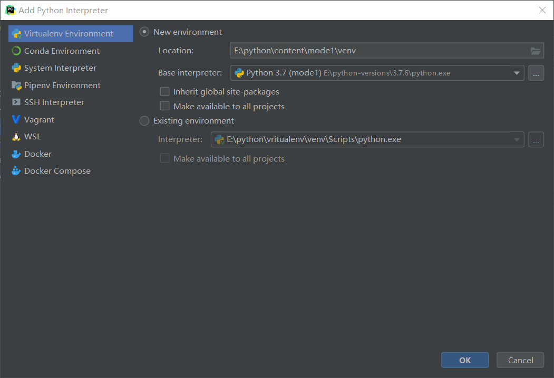Select Docker option in sidebar
The image size is (554, 378).
[x=71, y=154]
